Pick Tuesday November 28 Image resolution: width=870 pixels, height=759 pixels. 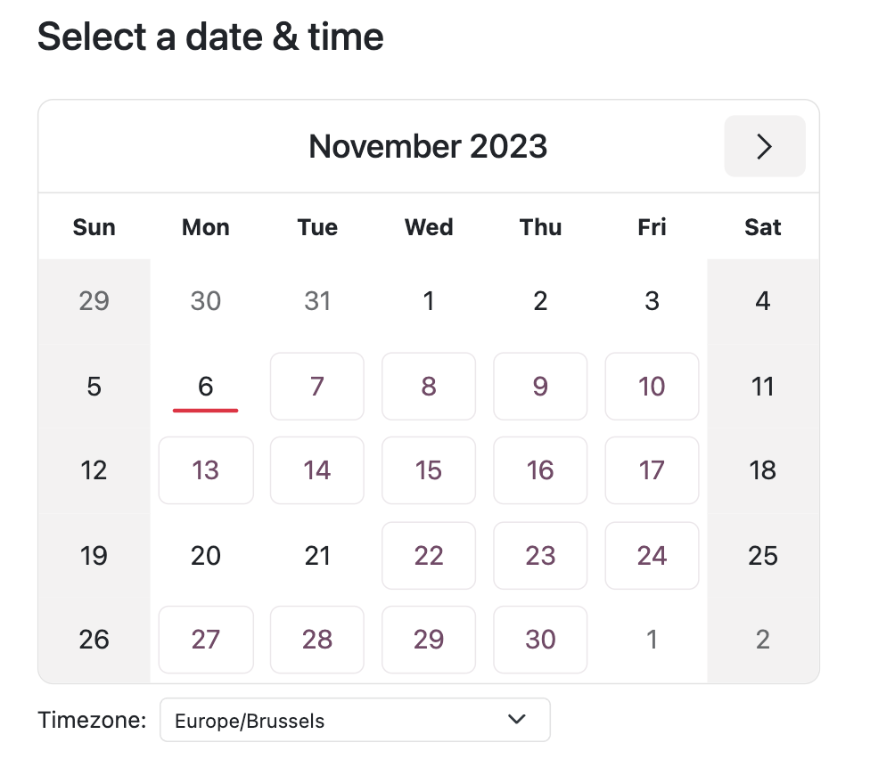tap(317, 640)
